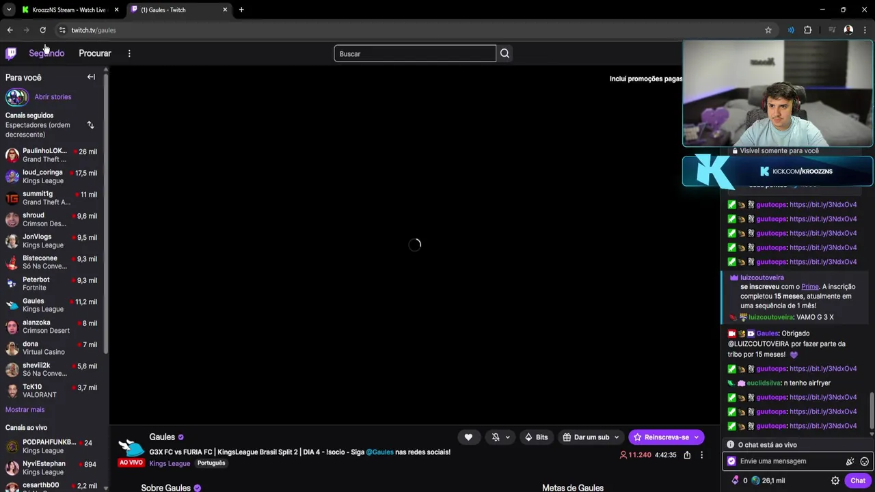Image resolution: width=875 pixels, height=492 pixels.
Task: Click the Gaules channel avatar
Action: pos(132,448)
